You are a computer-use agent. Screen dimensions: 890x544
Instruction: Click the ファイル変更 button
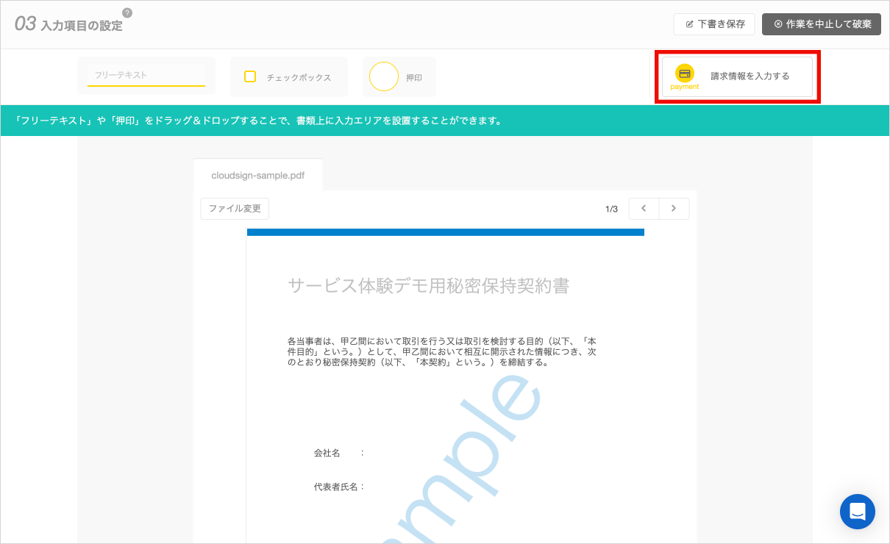click(x=235, y=209)
